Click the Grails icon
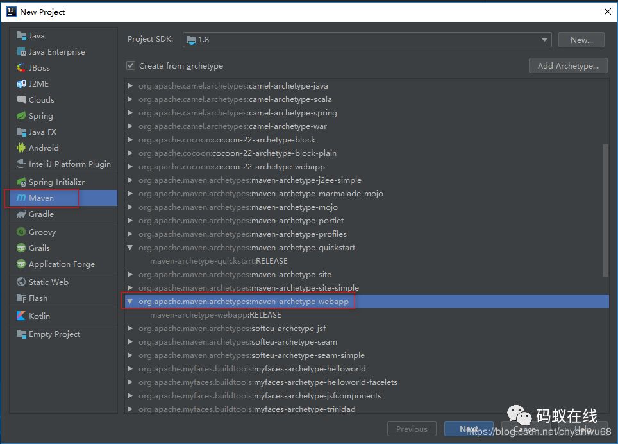618x444 pixels. pos(21,248)
